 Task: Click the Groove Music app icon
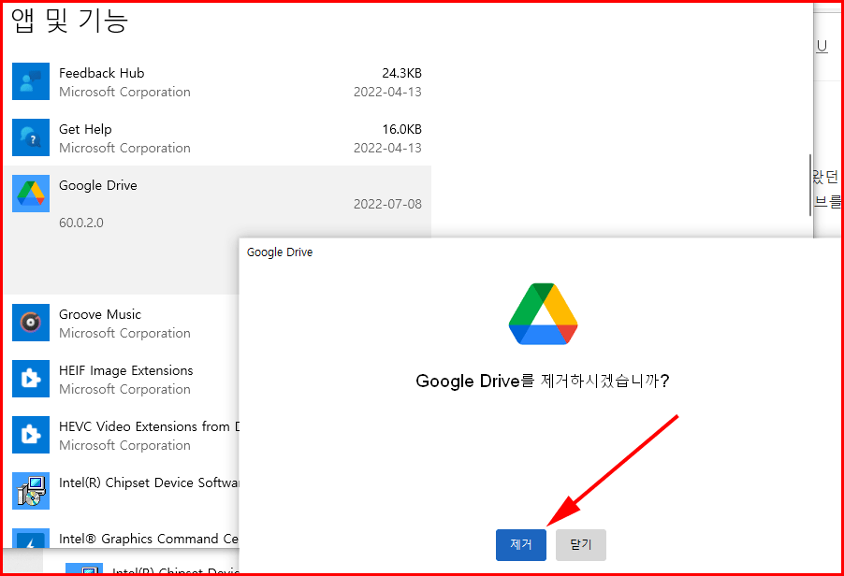(31, 323)
